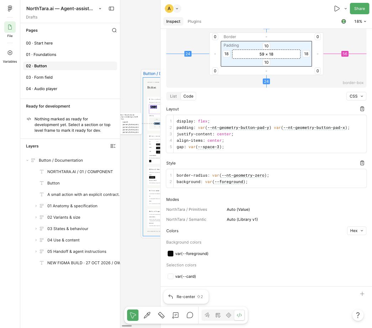
Task: Switch to the diamond-arrow mode in the toolbar
Action: [x=229, y=315]
